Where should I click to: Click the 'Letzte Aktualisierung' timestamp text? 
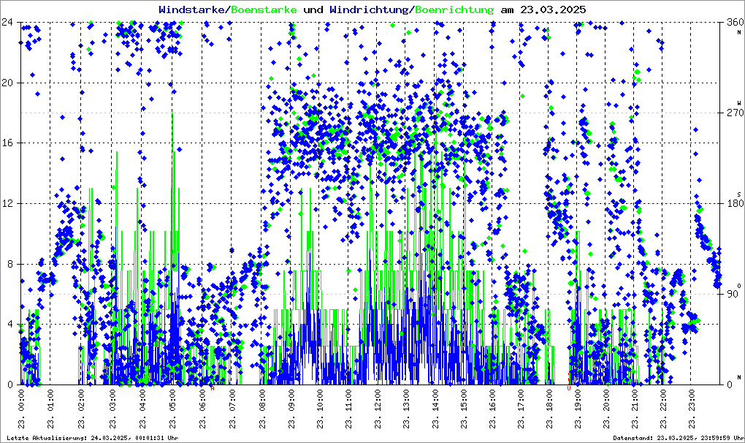(93, 438)
